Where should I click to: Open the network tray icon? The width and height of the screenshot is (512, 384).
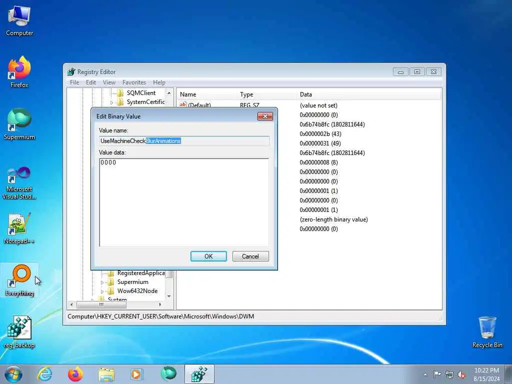(449, 375)
